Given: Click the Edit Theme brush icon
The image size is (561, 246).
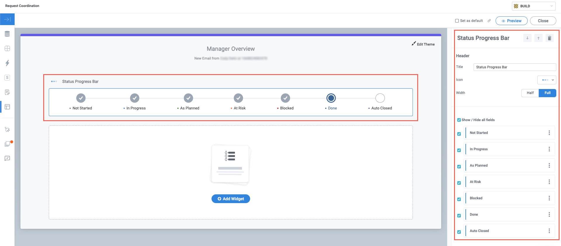Looking at the screenshot, I should pyautogui.click(x=414, y=43).
